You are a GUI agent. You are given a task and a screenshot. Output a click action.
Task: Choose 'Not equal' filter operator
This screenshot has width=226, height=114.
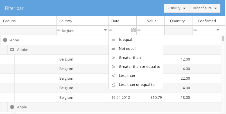coord(127,49)
